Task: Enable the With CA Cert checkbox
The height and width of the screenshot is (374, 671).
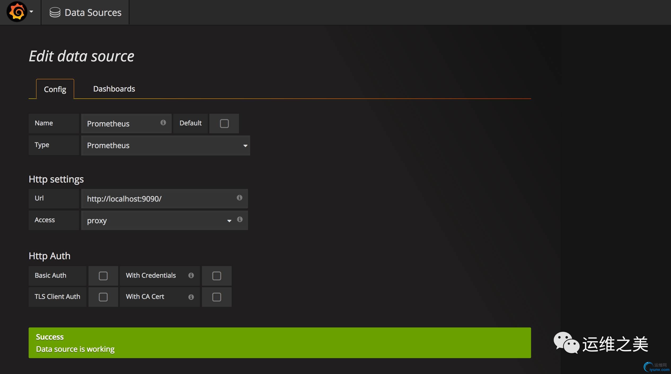Action: [x=217, y=297]
